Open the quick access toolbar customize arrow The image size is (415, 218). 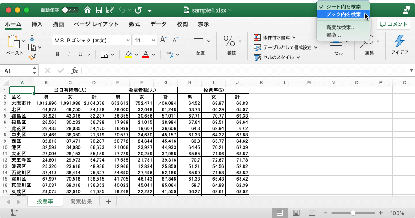click(150, 10)
